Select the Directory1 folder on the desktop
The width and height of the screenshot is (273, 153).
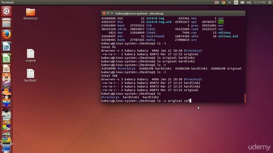coord(31,14)
